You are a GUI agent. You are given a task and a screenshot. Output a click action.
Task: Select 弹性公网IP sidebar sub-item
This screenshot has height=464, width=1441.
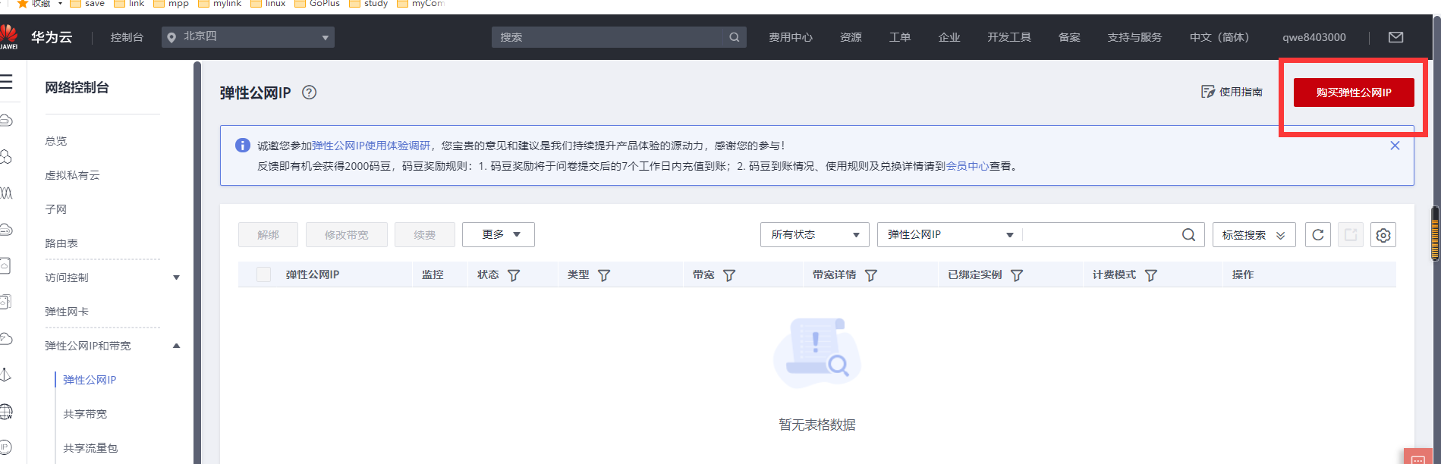point(90,380)
